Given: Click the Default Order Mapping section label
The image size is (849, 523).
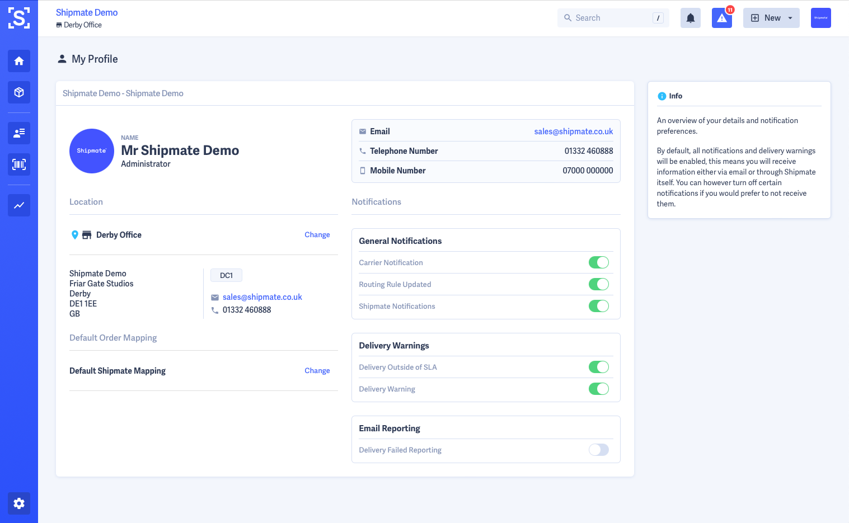Looking at the screenshot, I should (x=113, y=338).
